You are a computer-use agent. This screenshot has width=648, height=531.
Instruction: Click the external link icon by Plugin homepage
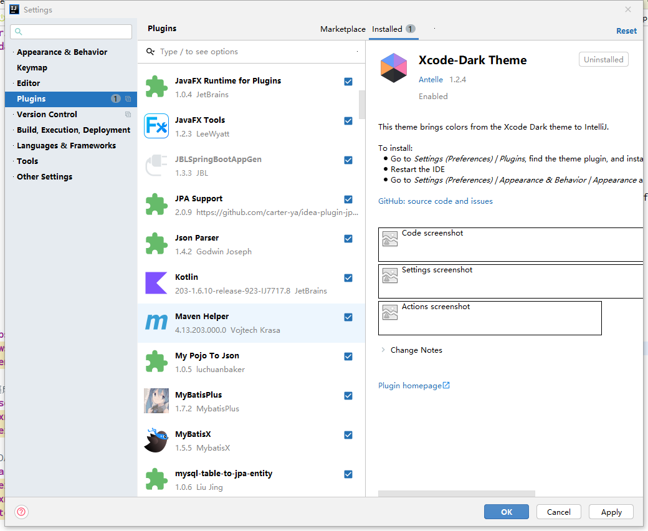click(446, 385)
